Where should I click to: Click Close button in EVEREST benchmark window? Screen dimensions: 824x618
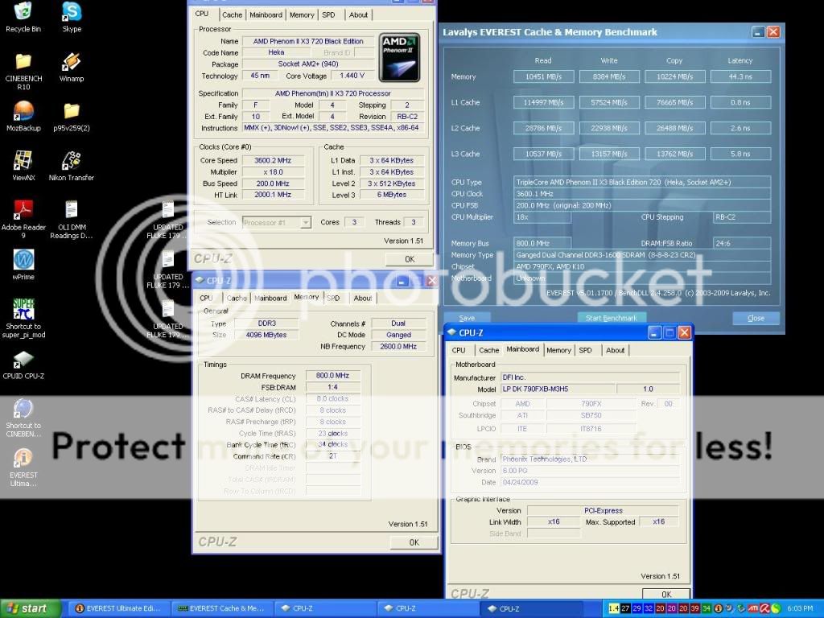coord(756,318)
